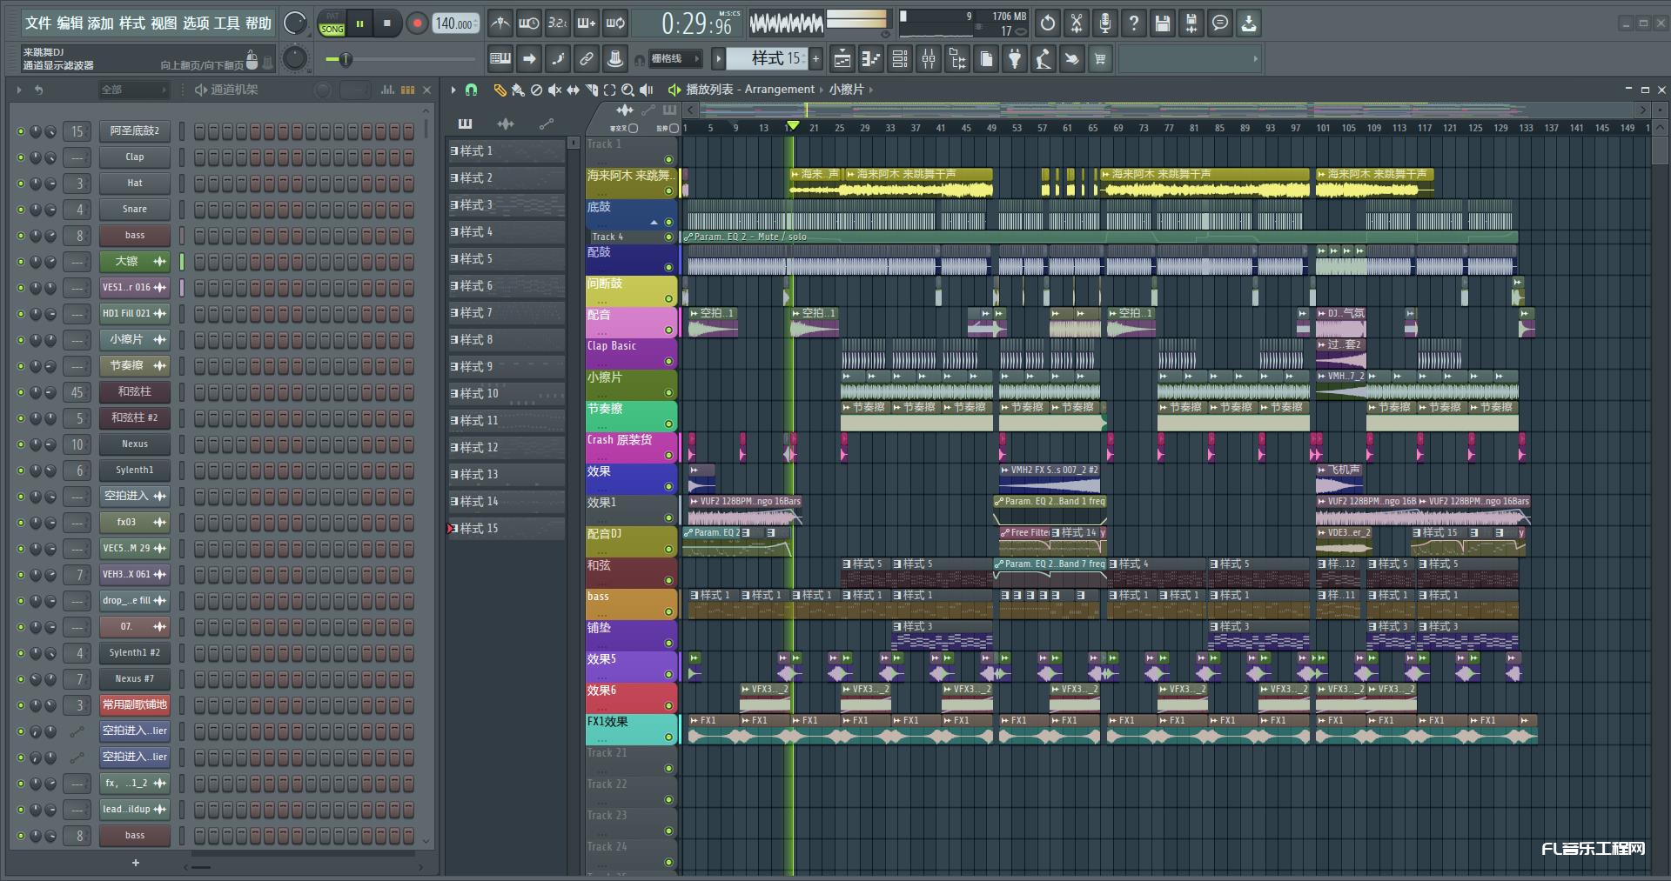Click the microphone recording icon
This screenshot has width=1671, height=881.
pyautogui.click(x=1105, y=23)
